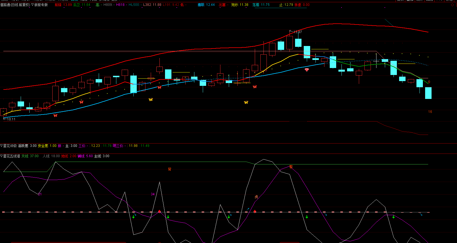Click the magenta H618 indicator label
The height and width of the screenshot is (243, 457).
pos(122,5)
